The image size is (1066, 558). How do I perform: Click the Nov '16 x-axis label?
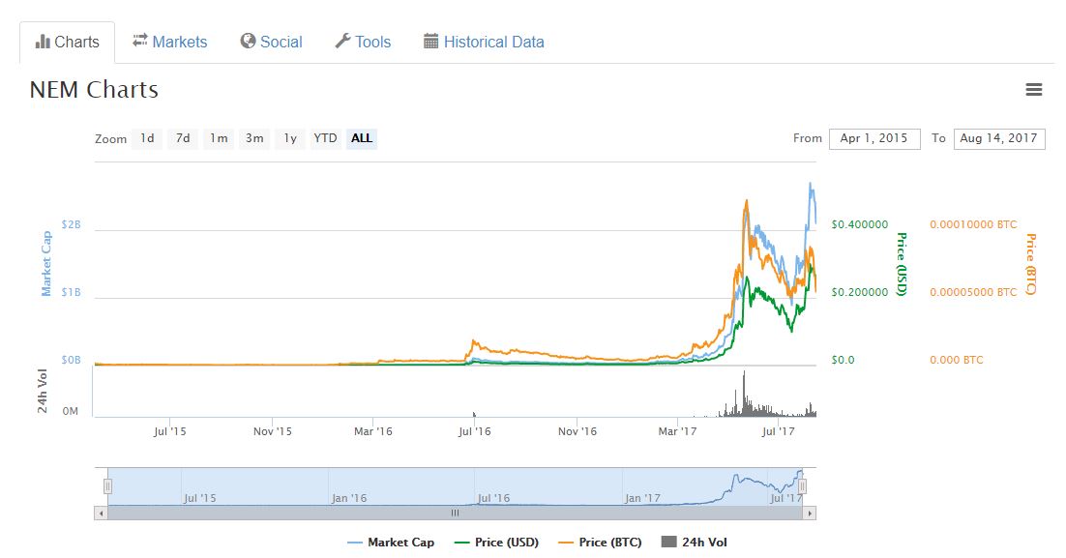(x=577, y=431)
